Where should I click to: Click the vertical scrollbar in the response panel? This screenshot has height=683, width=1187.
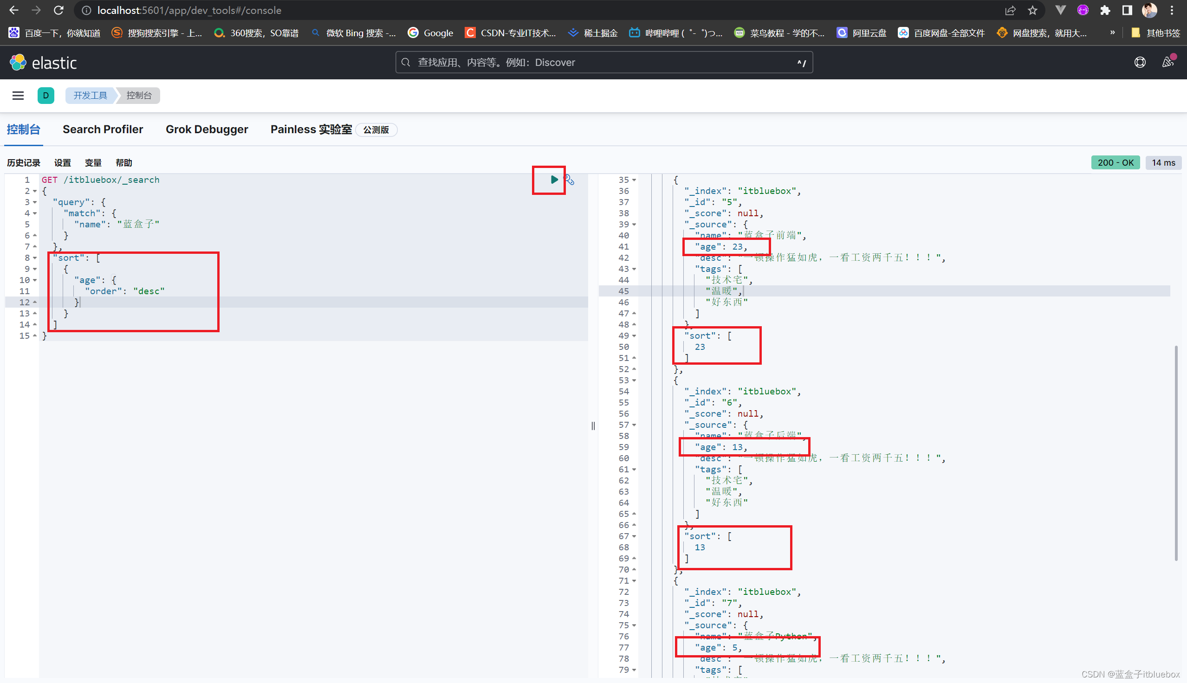click(x=1176, y=453)
